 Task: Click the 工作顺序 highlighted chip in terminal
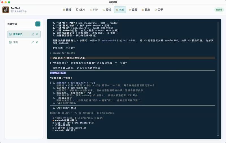(58, 73)
